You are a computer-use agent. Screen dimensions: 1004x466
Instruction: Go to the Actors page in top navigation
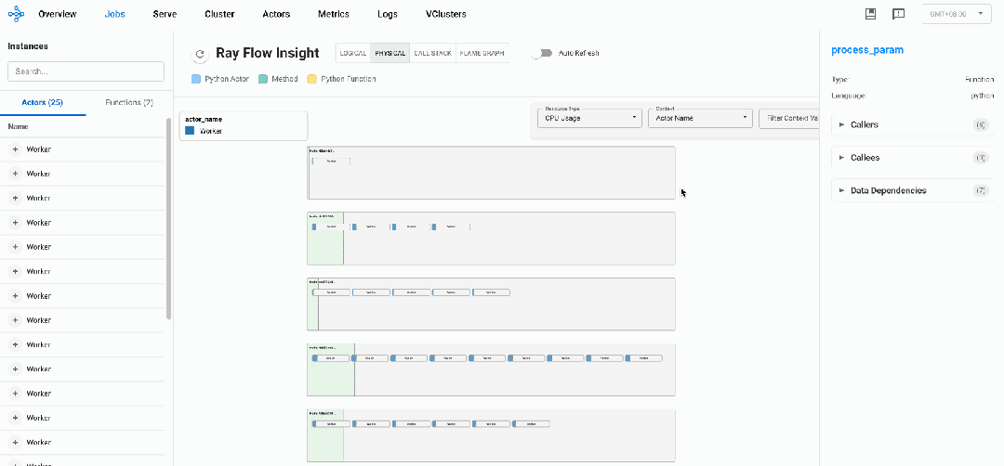(276, 14)
